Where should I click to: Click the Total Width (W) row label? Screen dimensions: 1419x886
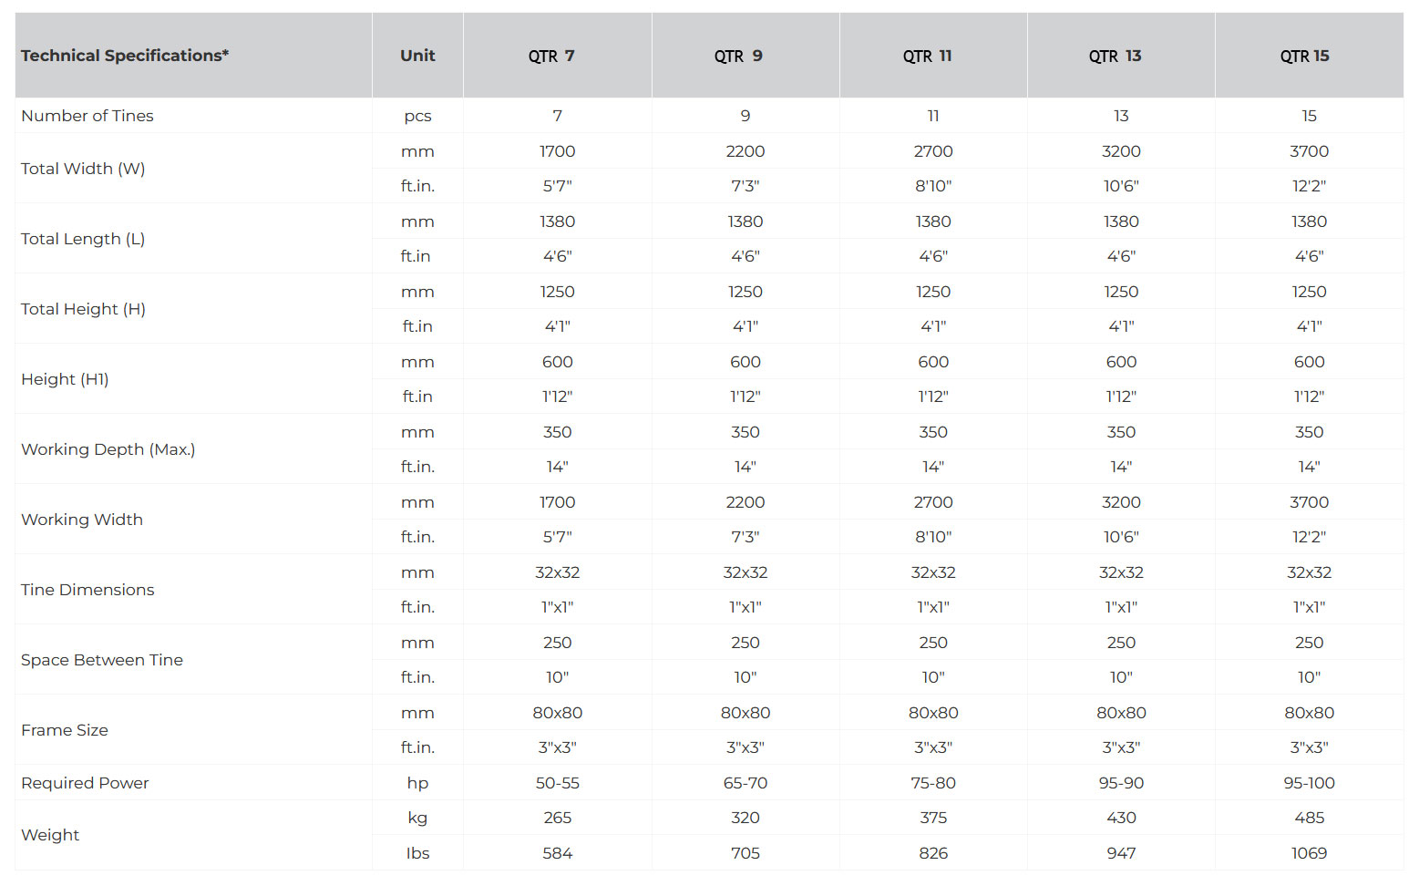pyautogui.click(x=83, y=169)
